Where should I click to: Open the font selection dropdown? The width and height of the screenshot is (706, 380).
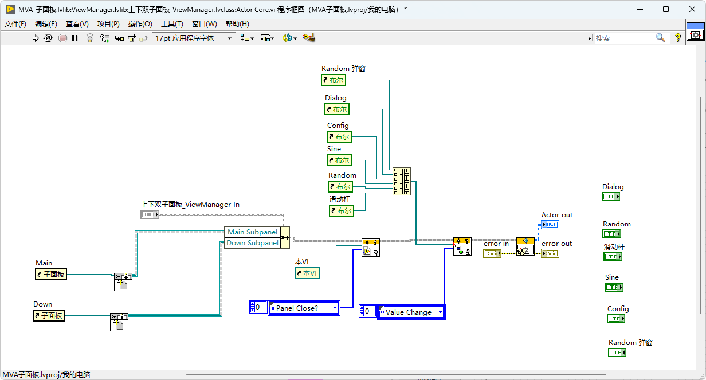pyautogui.click(x=194, y=38)
